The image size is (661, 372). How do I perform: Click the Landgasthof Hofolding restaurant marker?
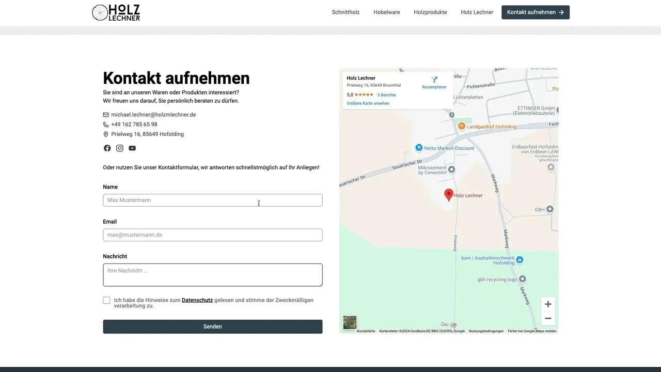462,126
